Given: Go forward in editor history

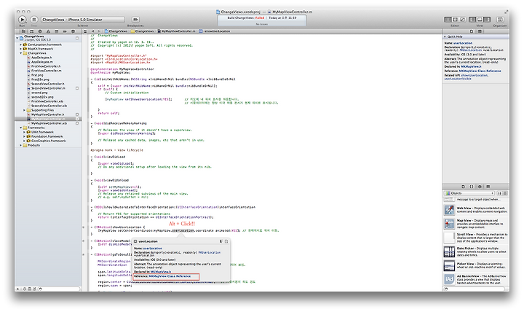Looking at the screenshot, I should (99, 31).
